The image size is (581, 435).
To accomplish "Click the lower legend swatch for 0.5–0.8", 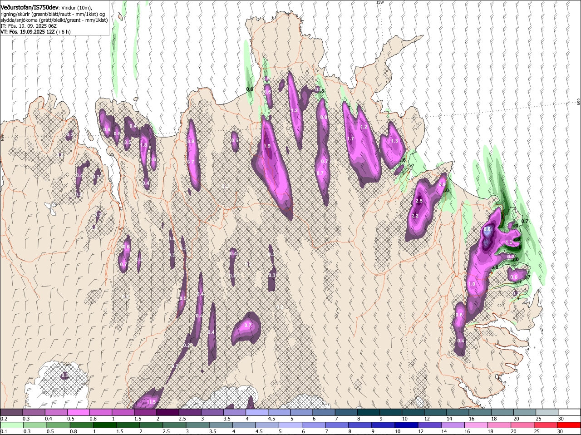I will tap(59, 425).
